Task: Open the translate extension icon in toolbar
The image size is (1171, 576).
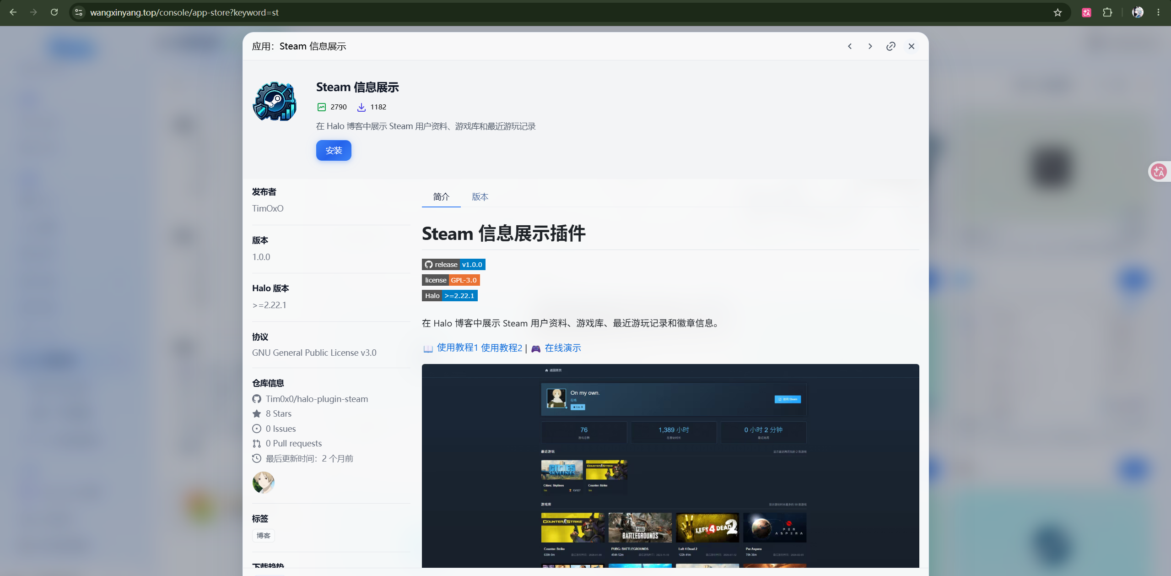Action: (x=1086, y=12)
